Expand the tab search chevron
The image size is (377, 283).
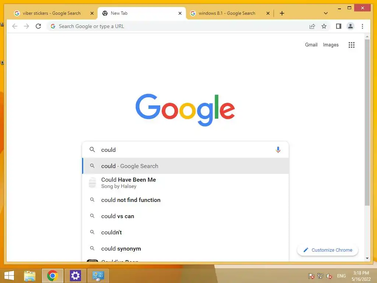[x=326, y=13]
